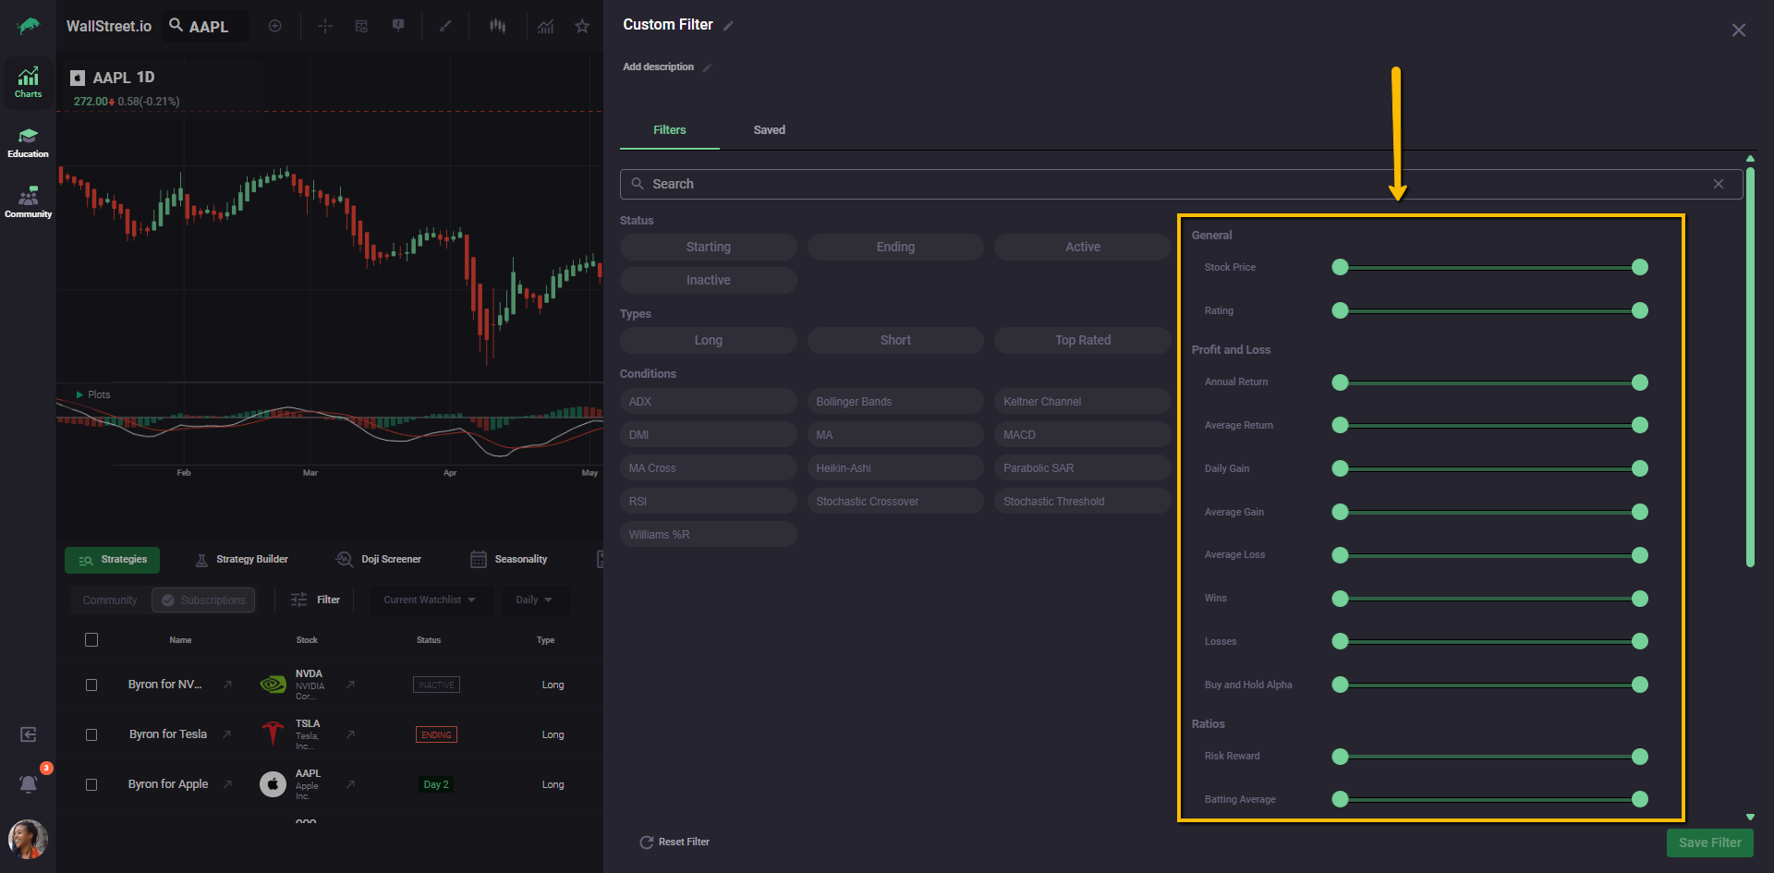This screenshot has width=1774, height=873.
Task: Click the notifications bell icon
Action: coord(29,784)
